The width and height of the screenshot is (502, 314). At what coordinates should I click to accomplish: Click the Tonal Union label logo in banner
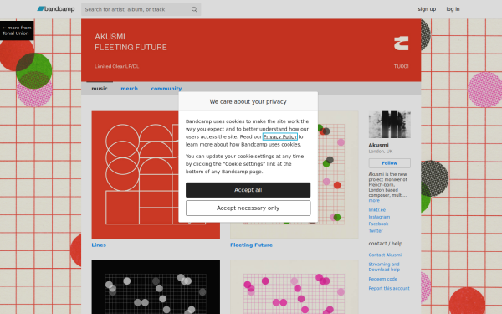[x=401, y=44]
